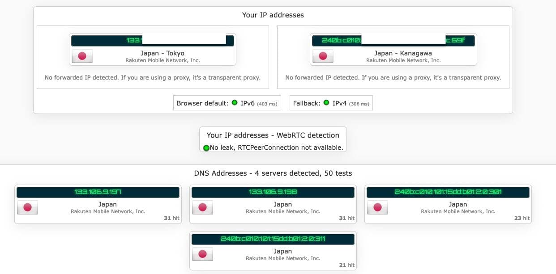
Task: Click the flag next to the 23-hit DNS server
Action: click(378, 207)
